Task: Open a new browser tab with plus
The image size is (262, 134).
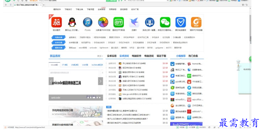Action: click(x=44, y=5)
